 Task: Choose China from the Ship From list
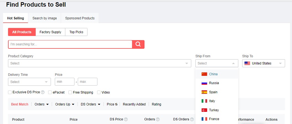point(213,74)
